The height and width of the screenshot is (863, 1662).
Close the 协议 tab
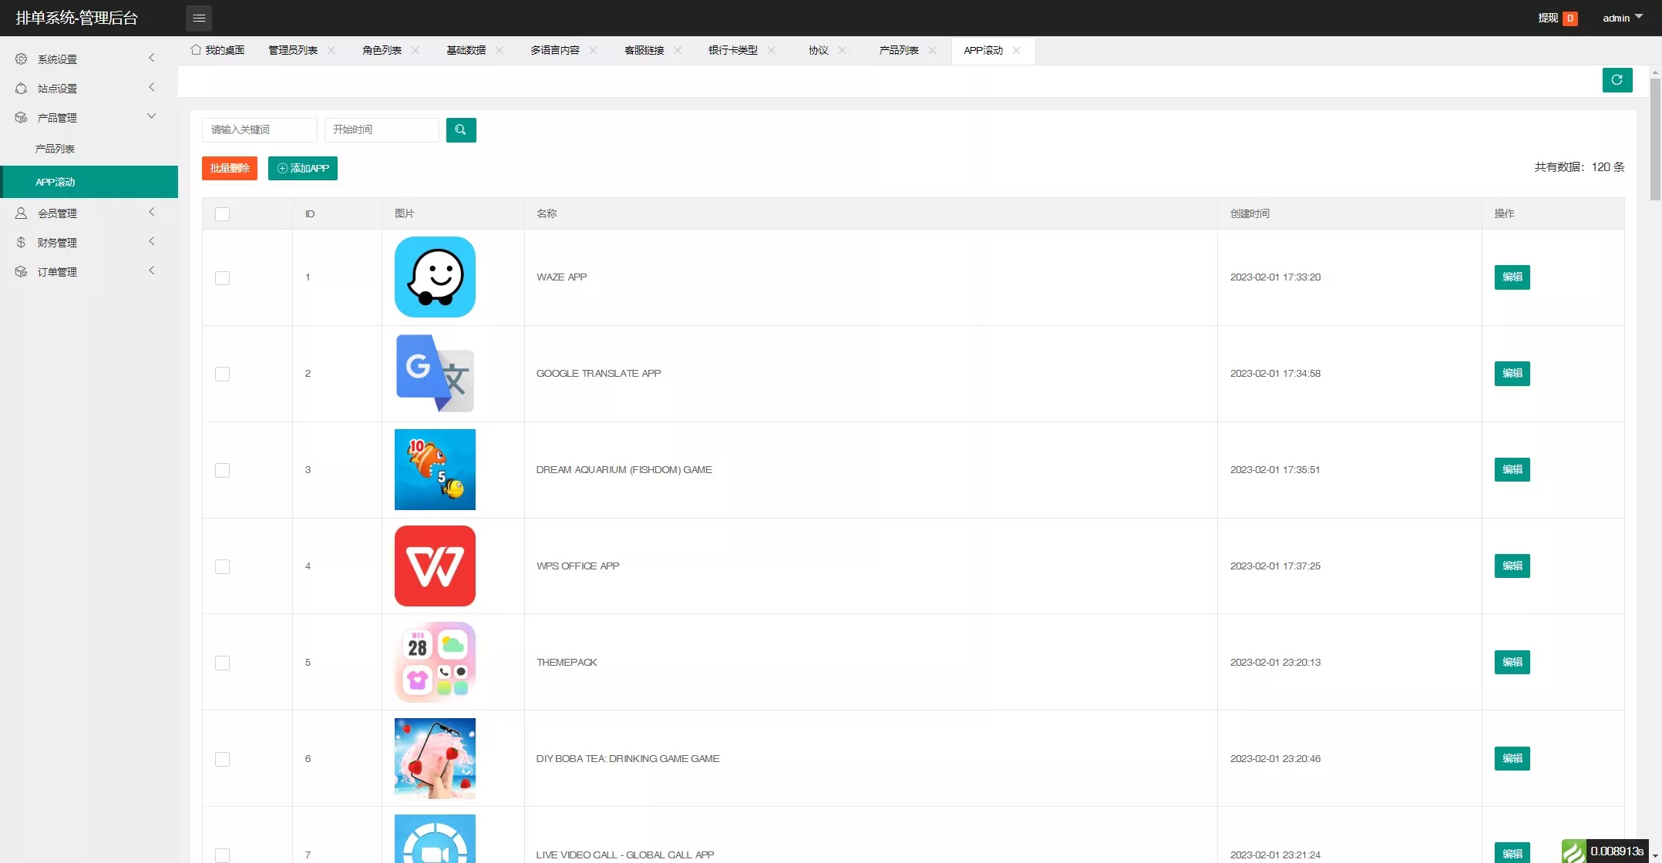point(843,50)
